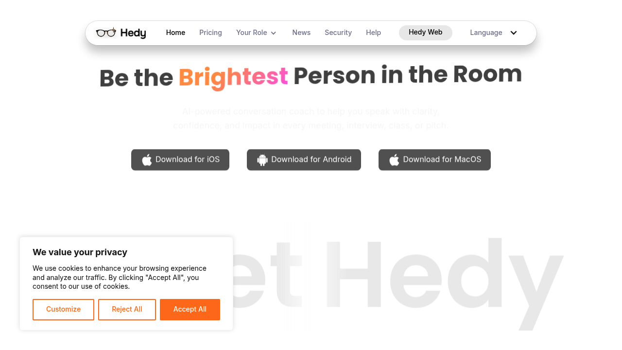Customize cookie preferences
The image size is (622, 350).
coord(63,309)
